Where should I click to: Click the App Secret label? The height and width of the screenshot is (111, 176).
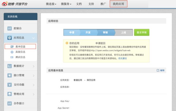[x=64, y=108]
